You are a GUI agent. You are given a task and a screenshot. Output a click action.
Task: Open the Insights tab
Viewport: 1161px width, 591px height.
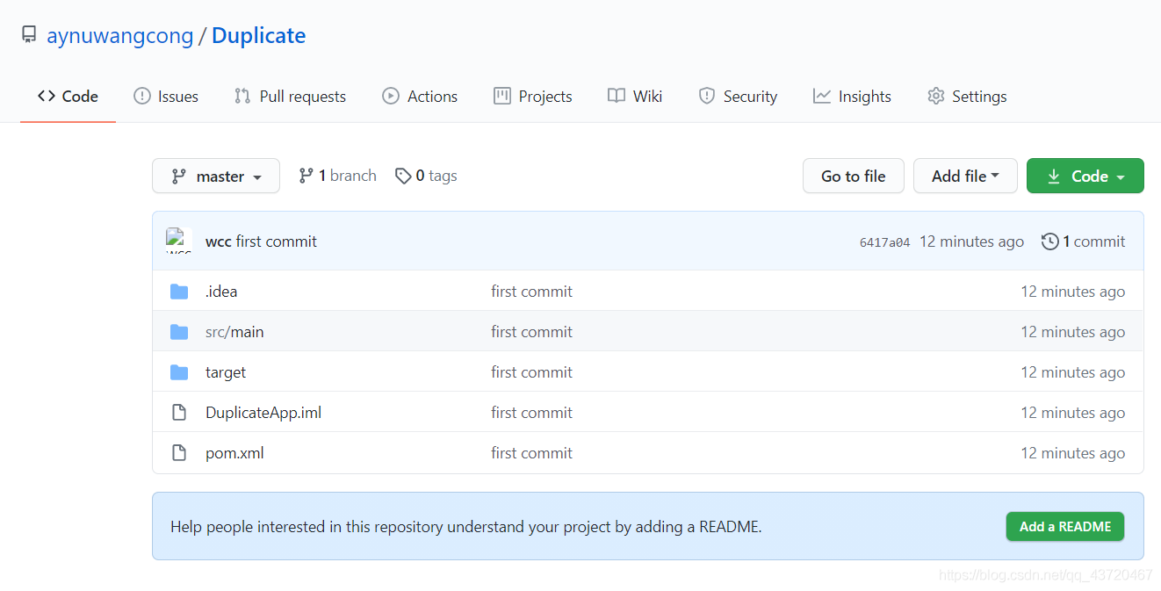[x=852, y=97]
